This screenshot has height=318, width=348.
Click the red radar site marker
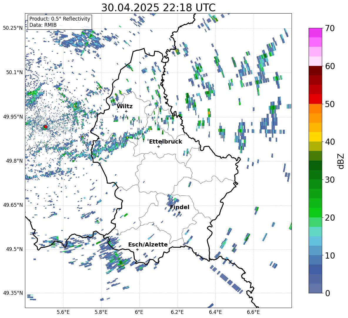pos(46,127)
